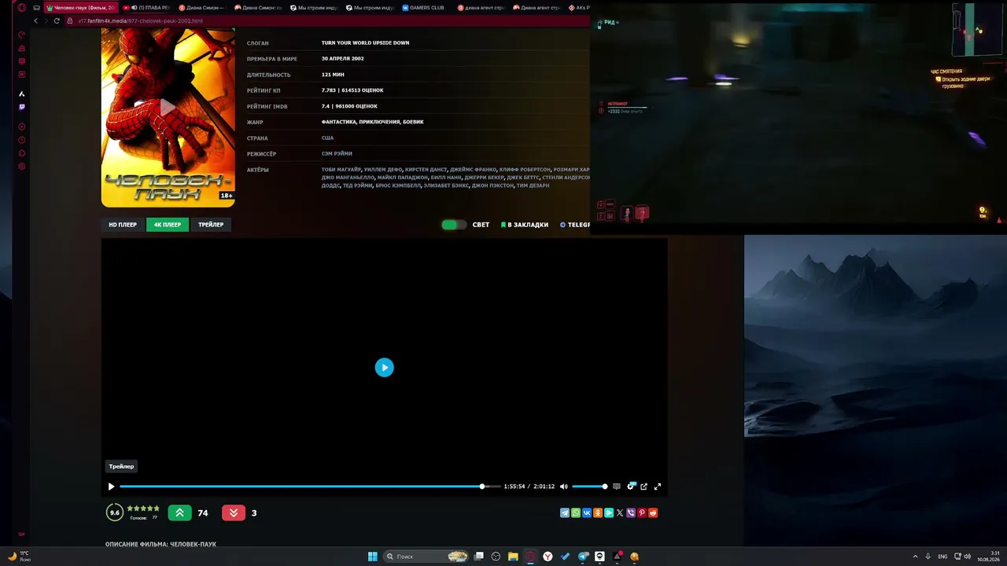
Task: Open the Twitch icon in Opera sidebar
Action: [22, 107]
